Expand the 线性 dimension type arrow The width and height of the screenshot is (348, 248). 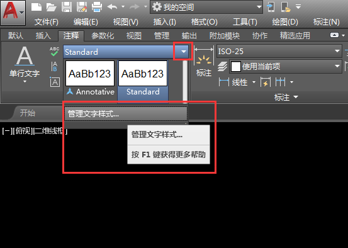click(254, 82)
